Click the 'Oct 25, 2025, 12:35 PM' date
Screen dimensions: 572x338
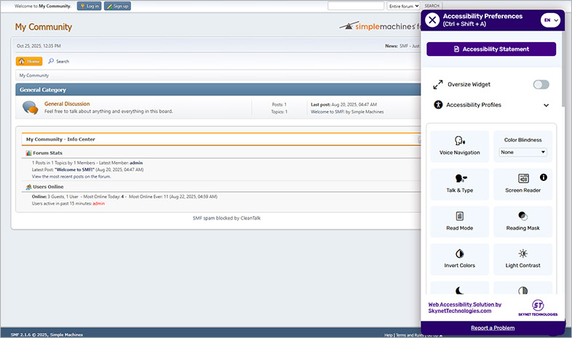point(39,46)
